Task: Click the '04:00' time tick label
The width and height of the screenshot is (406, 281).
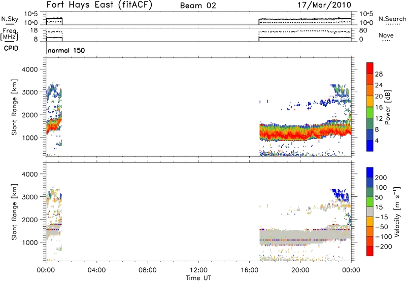Action: tap(96, 270)
